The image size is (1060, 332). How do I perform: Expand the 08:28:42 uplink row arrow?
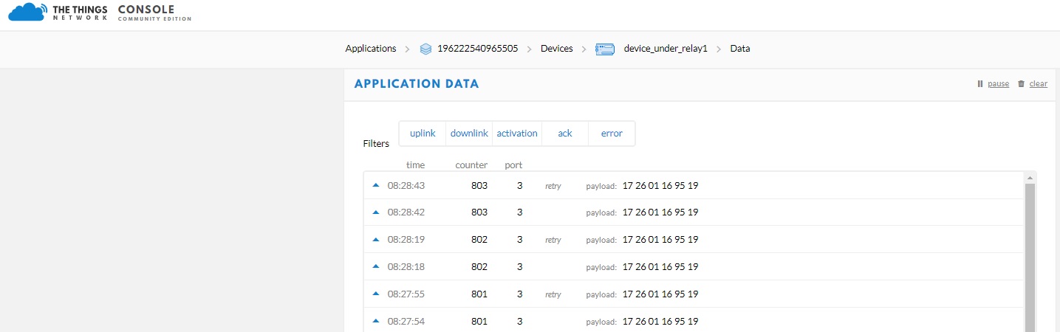point(375,212)
